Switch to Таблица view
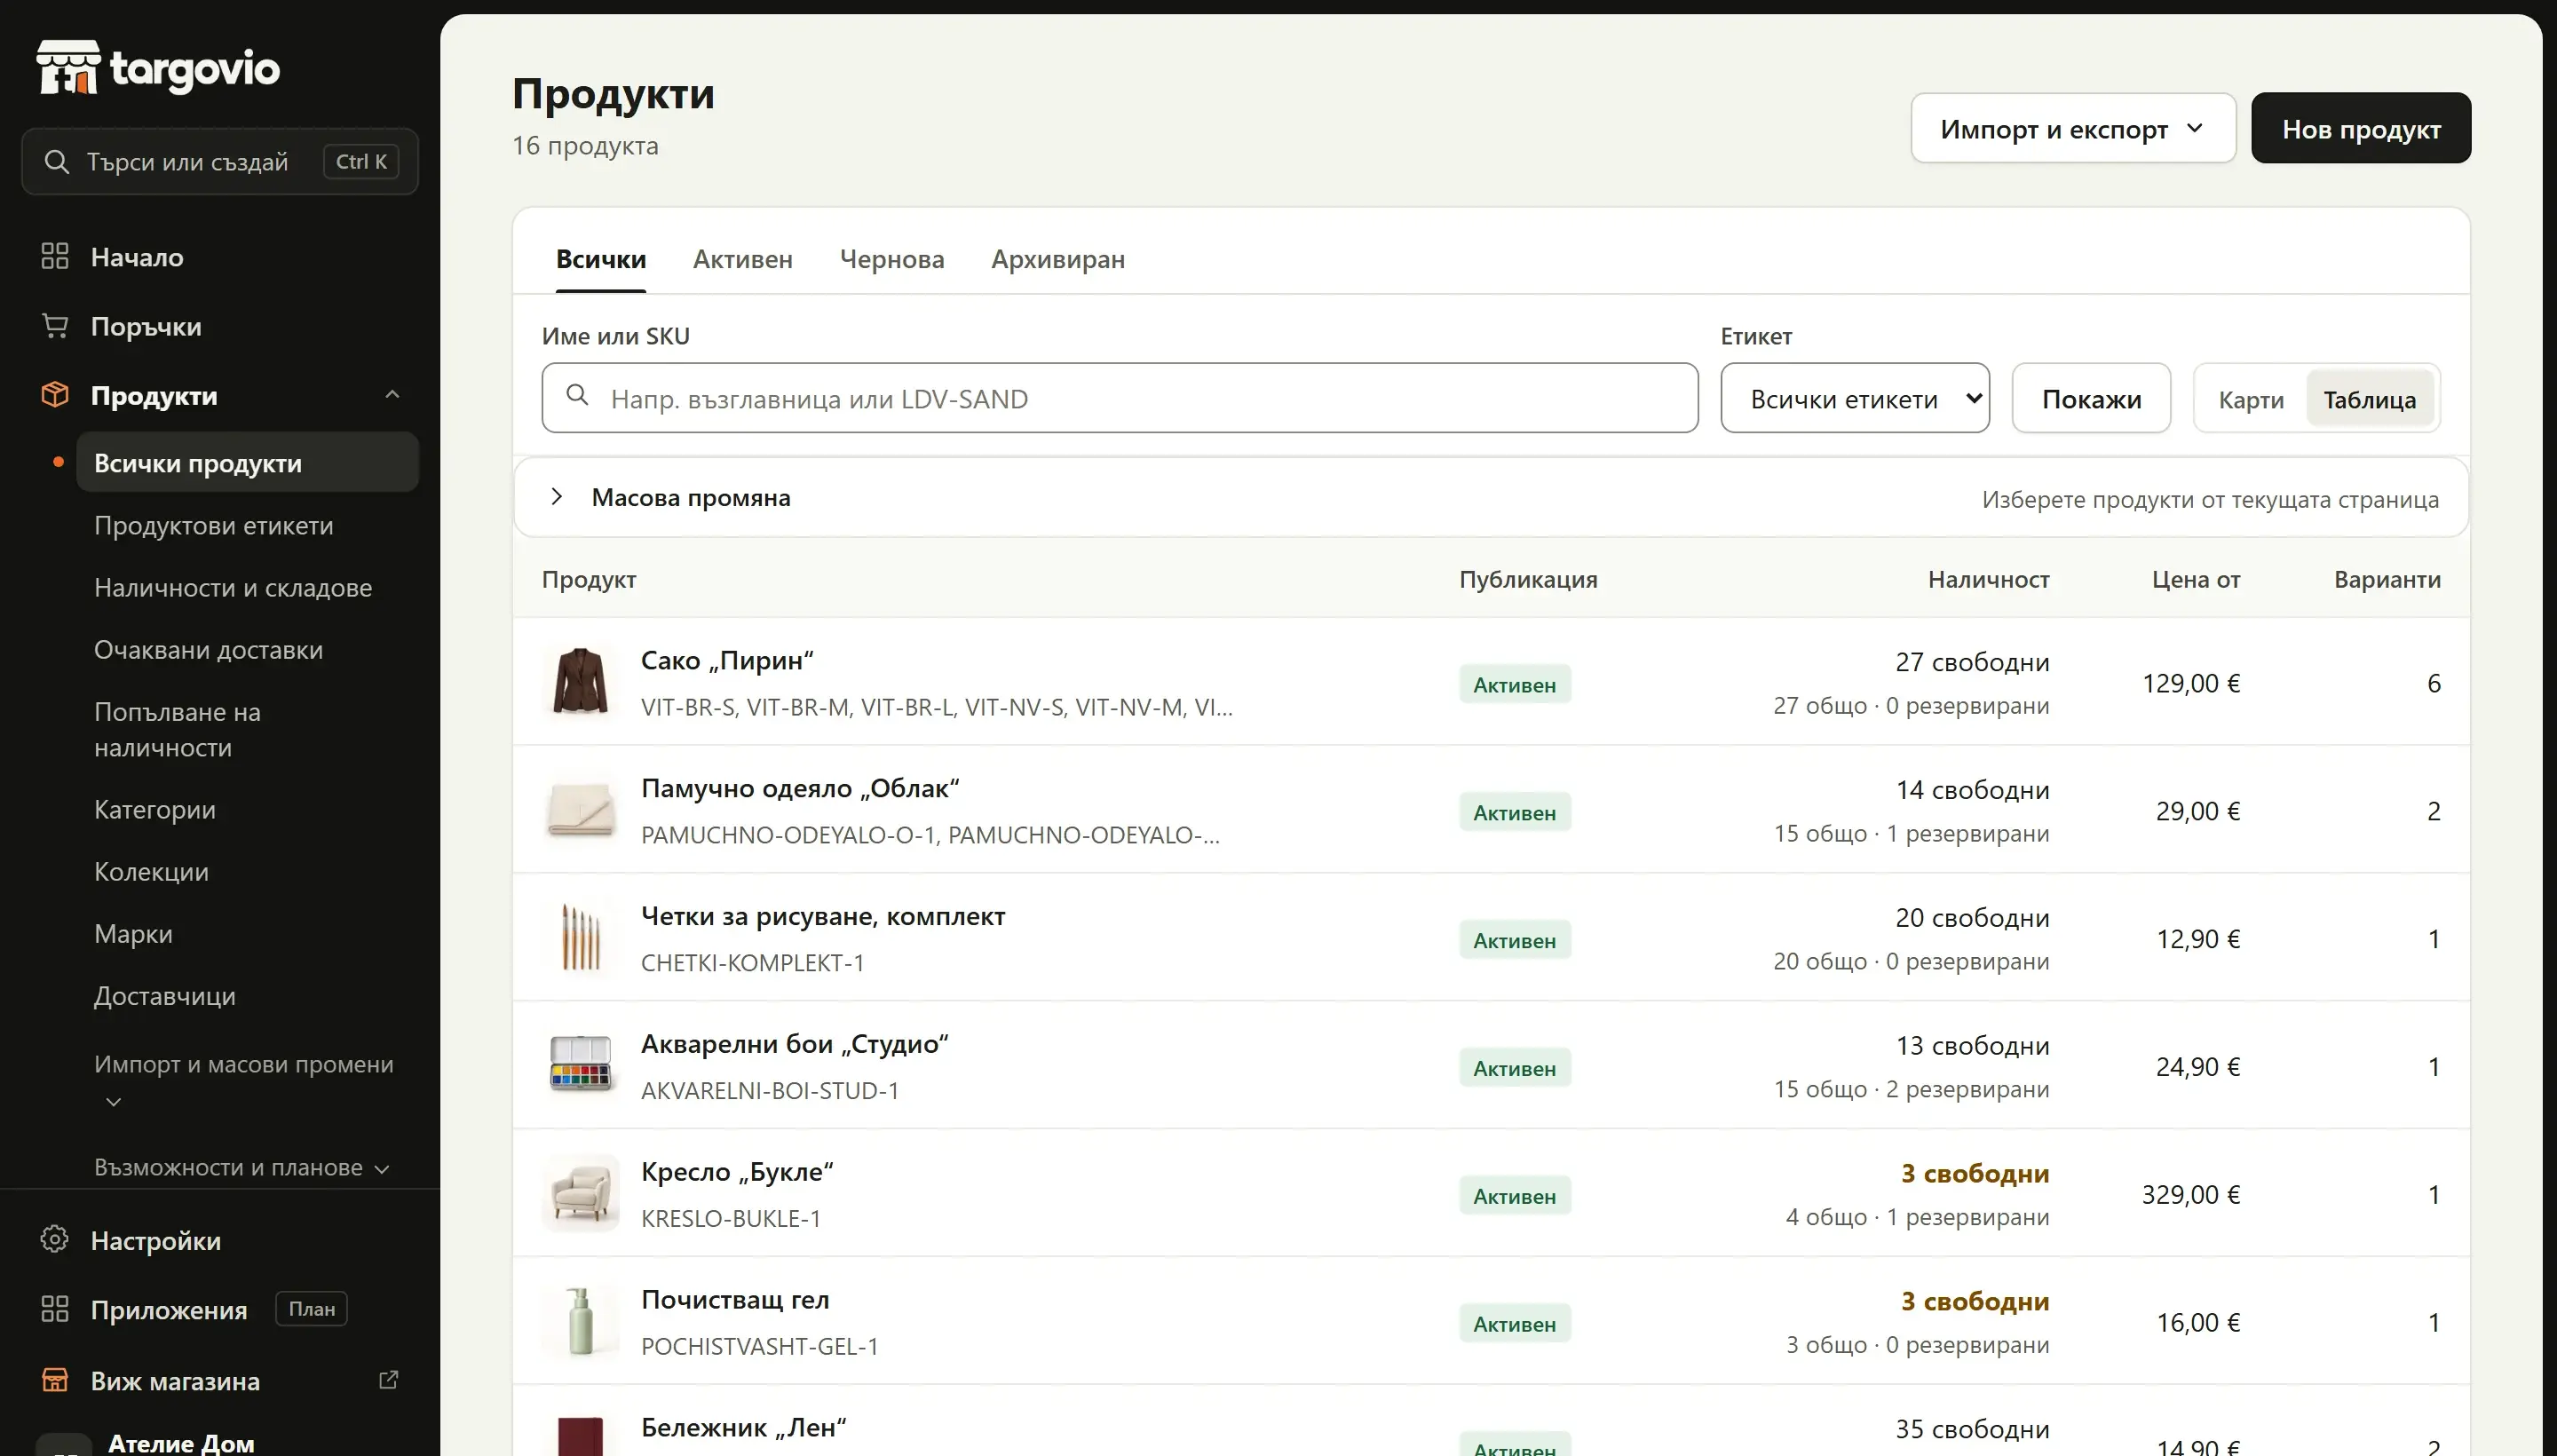 point(2369,399)
